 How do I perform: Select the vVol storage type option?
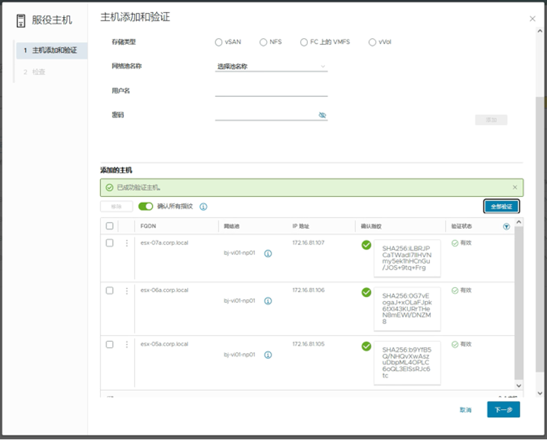click(x=372, y=42)
